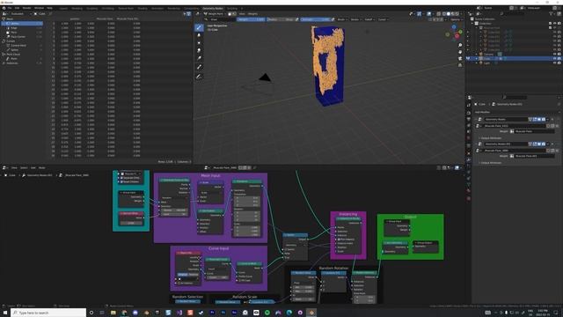Disable Light in renders from outliner
This screenshot has width=563, height=317.
[559, 63]
